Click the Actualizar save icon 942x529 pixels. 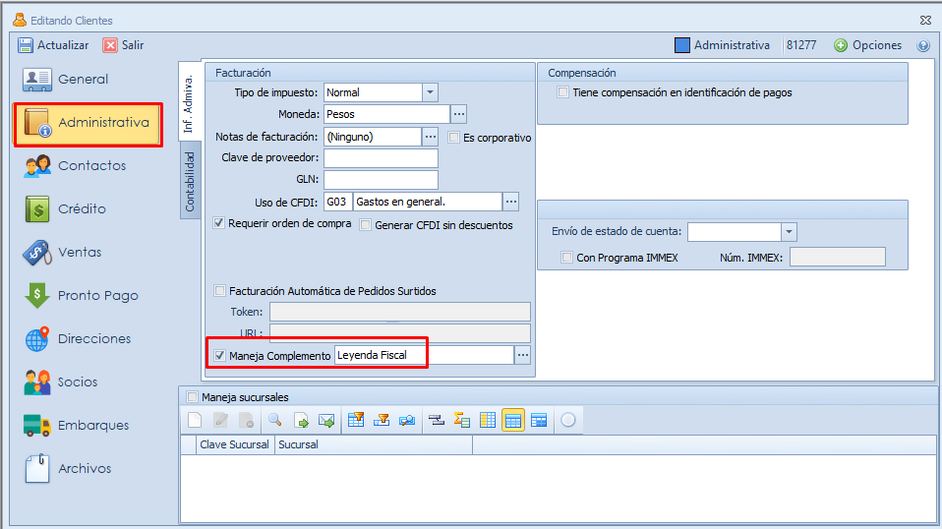(27, 45)
